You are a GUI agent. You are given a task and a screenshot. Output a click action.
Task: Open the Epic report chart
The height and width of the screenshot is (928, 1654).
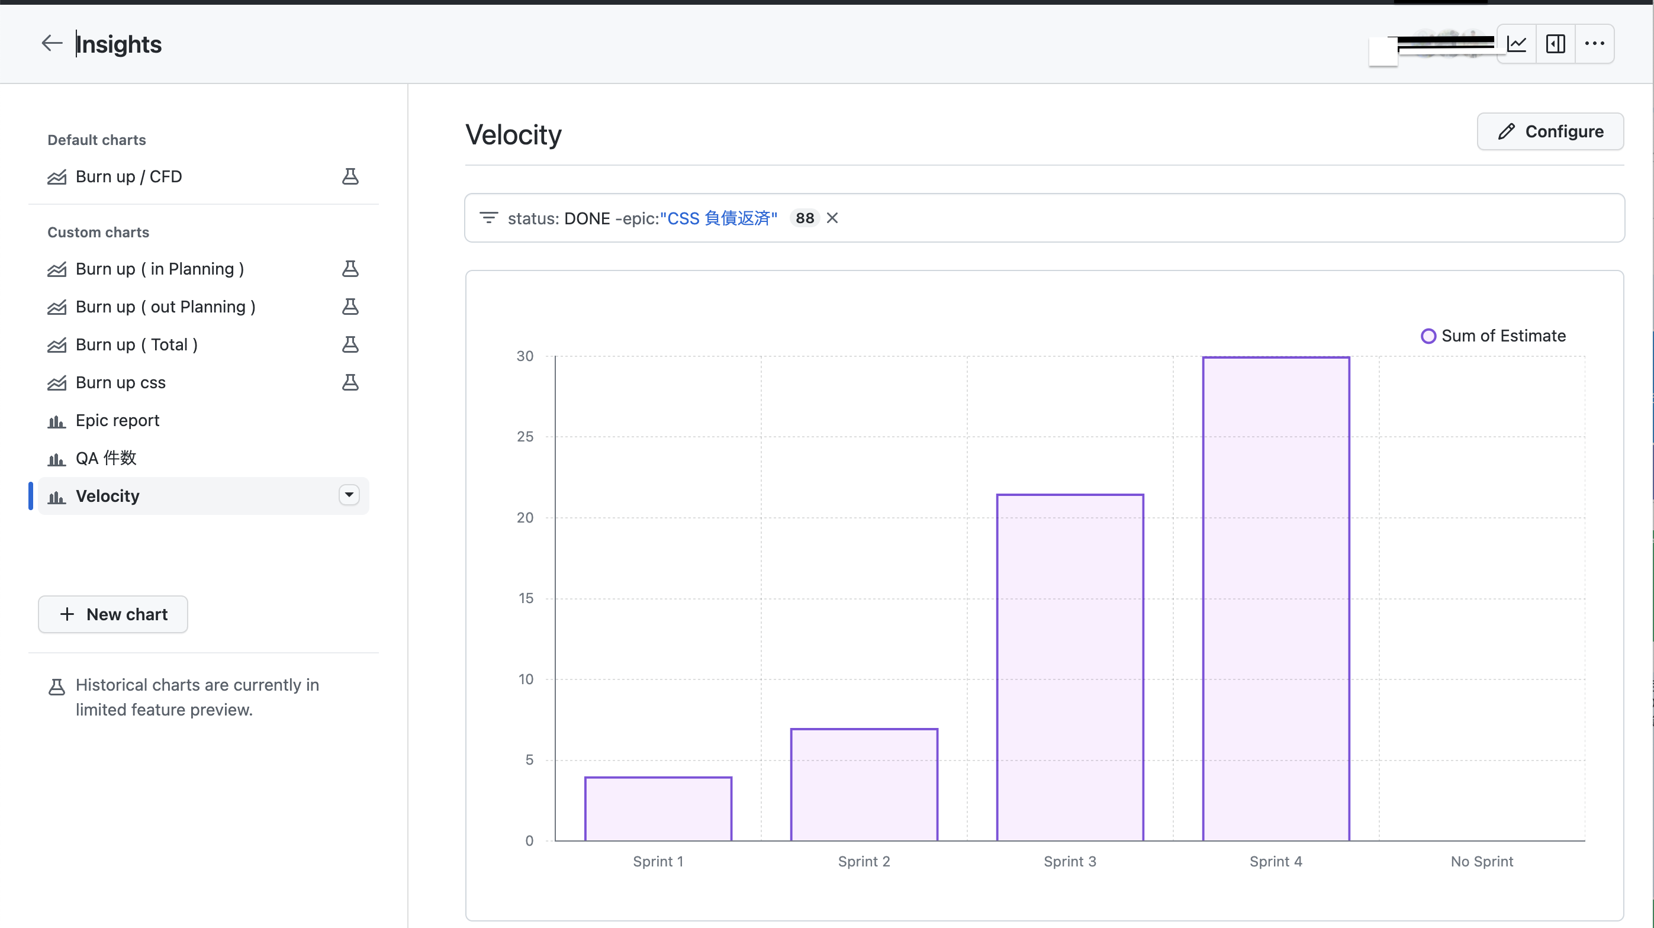[x=117, y=420]
